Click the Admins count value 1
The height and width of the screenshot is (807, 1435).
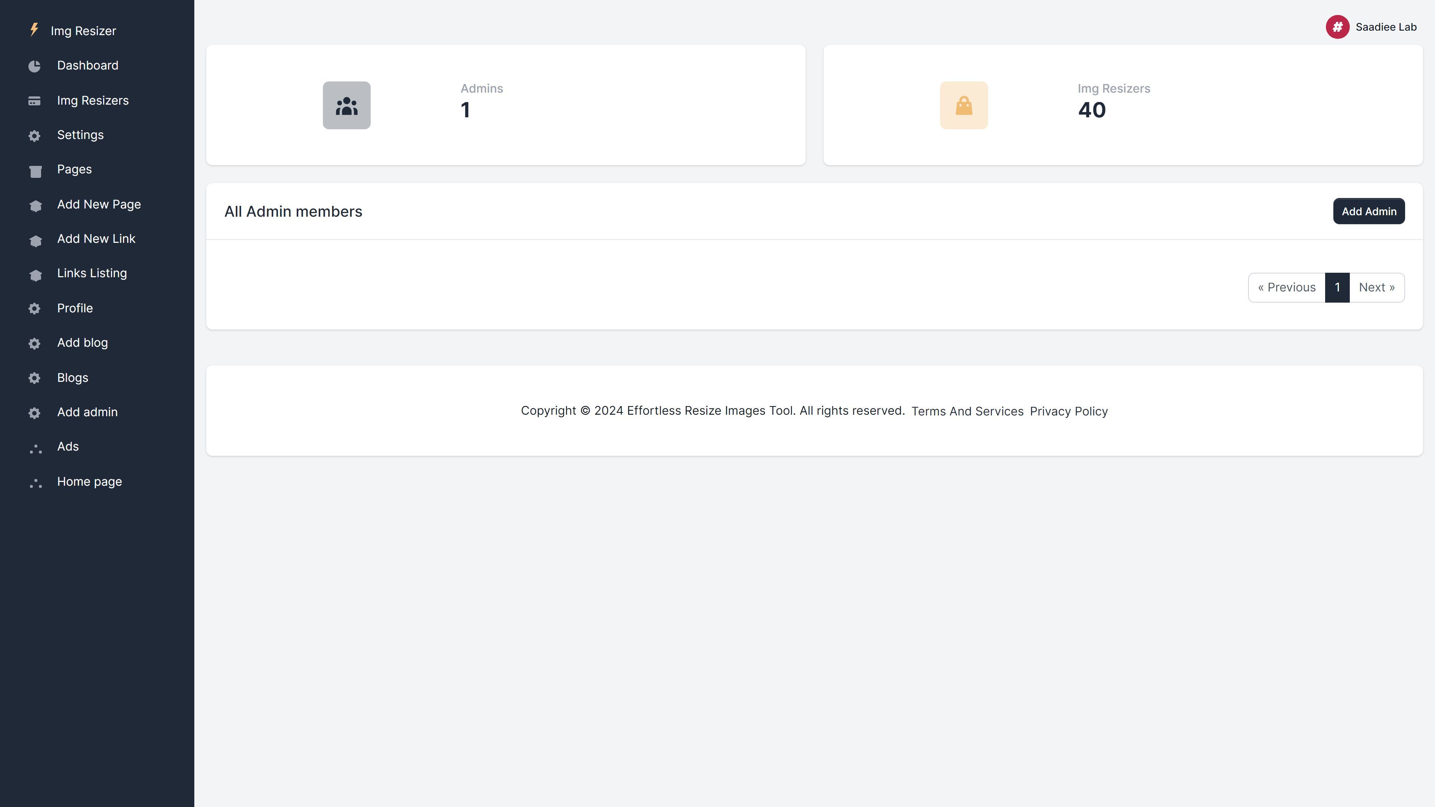click(x=465, y=110)
